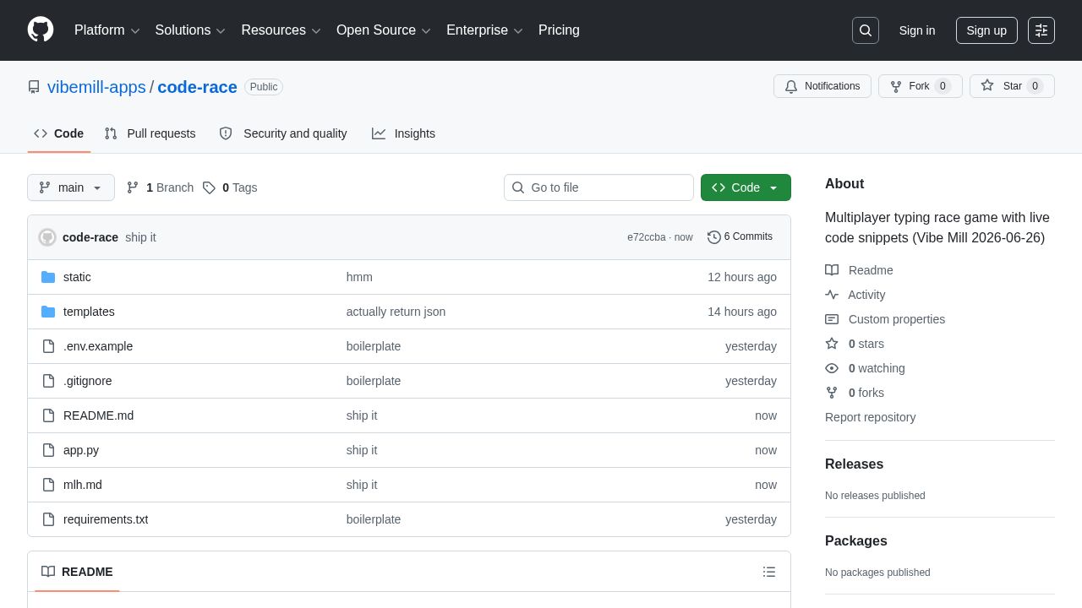This screenshot has width=1082, height=608.
Task: Open the requirements.txt file
Action: pyautogui.click(x=106, y=519)
